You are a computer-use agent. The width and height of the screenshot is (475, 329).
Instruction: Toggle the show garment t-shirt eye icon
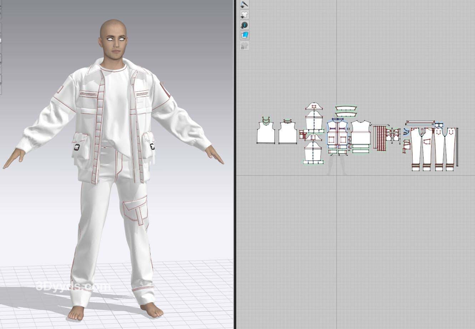(244, 15)
